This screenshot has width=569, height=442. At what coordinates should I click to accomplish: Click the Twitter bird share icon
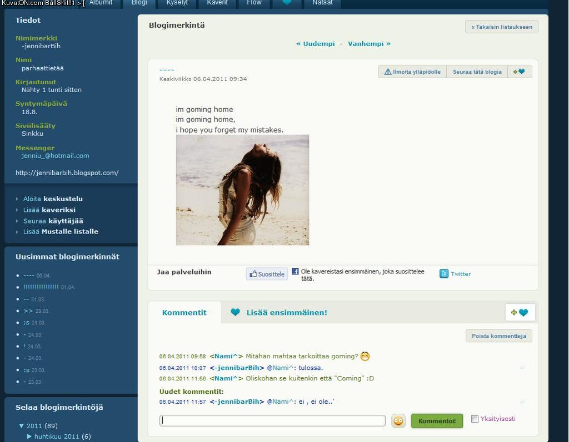click(444, 274)
